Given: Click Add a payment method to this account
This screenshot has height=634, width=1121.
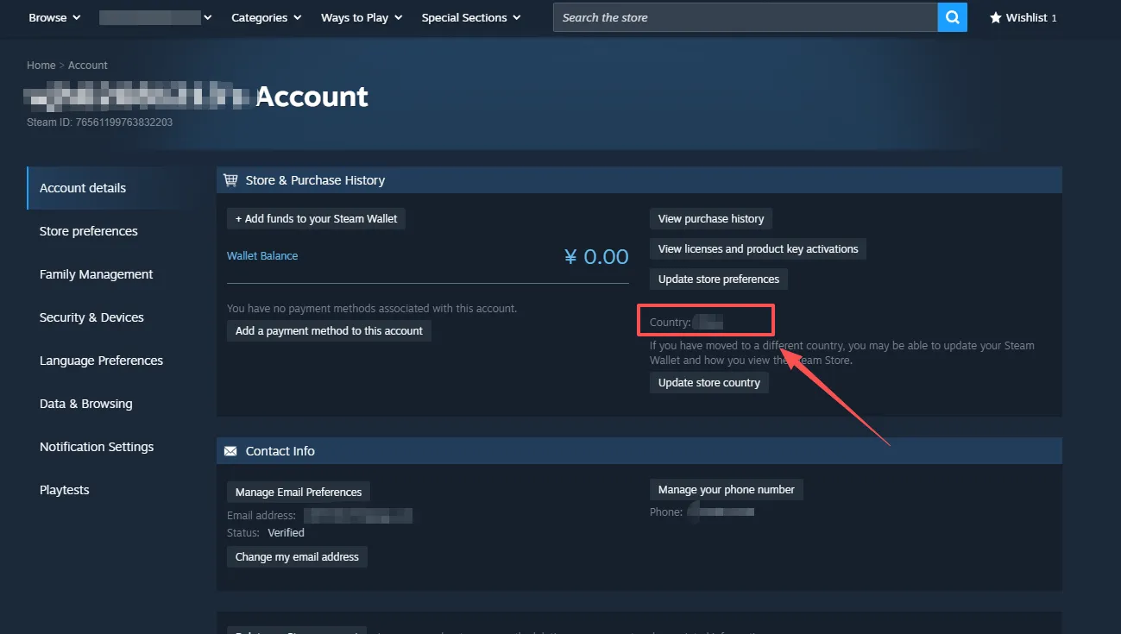Looking at the screenshot, I should pos(329,330).
